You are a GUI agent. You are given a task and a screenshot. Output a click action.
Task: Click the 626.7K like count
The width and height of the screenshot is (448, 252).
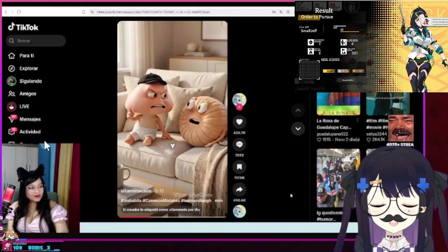pos(239,133)
